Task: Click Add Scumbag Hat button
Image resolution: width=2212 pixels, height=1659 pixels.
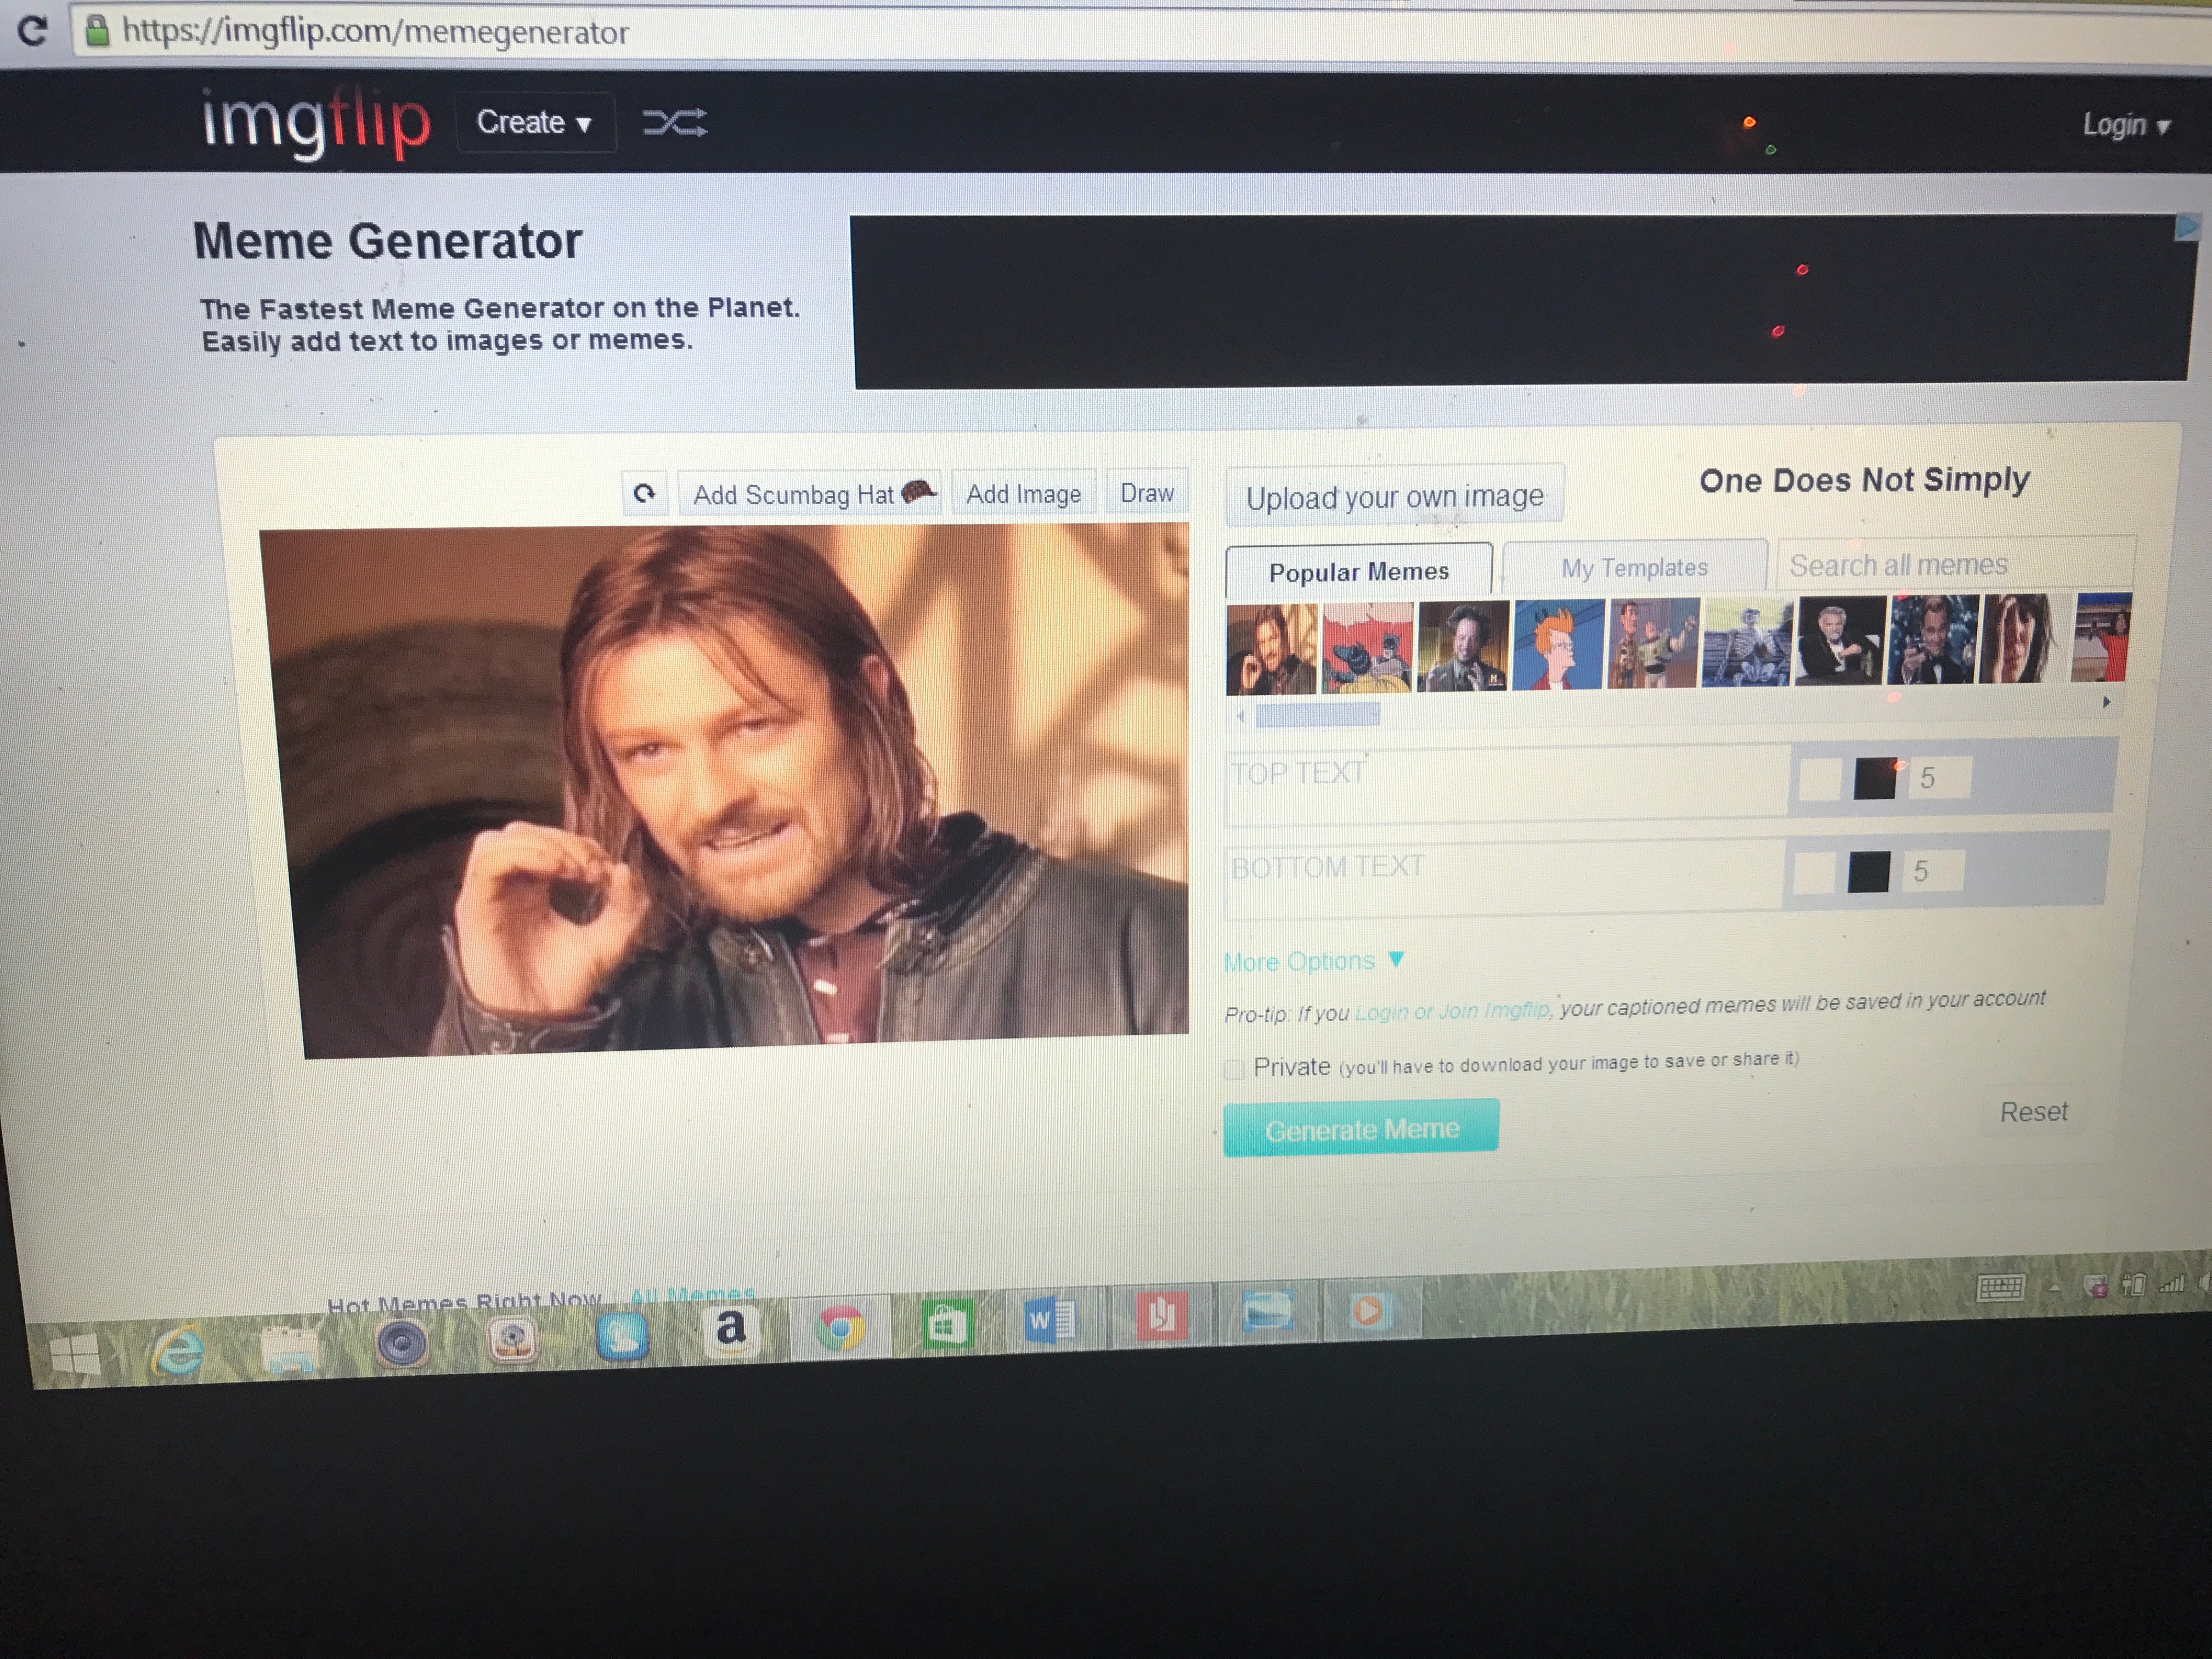Action: 809,493
